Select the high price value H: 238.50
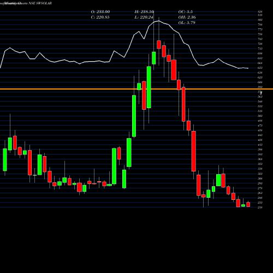 click(x=144, y=12)
